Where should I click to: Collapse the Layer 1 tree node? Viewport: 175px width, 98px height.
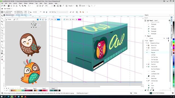pos(145,41)
